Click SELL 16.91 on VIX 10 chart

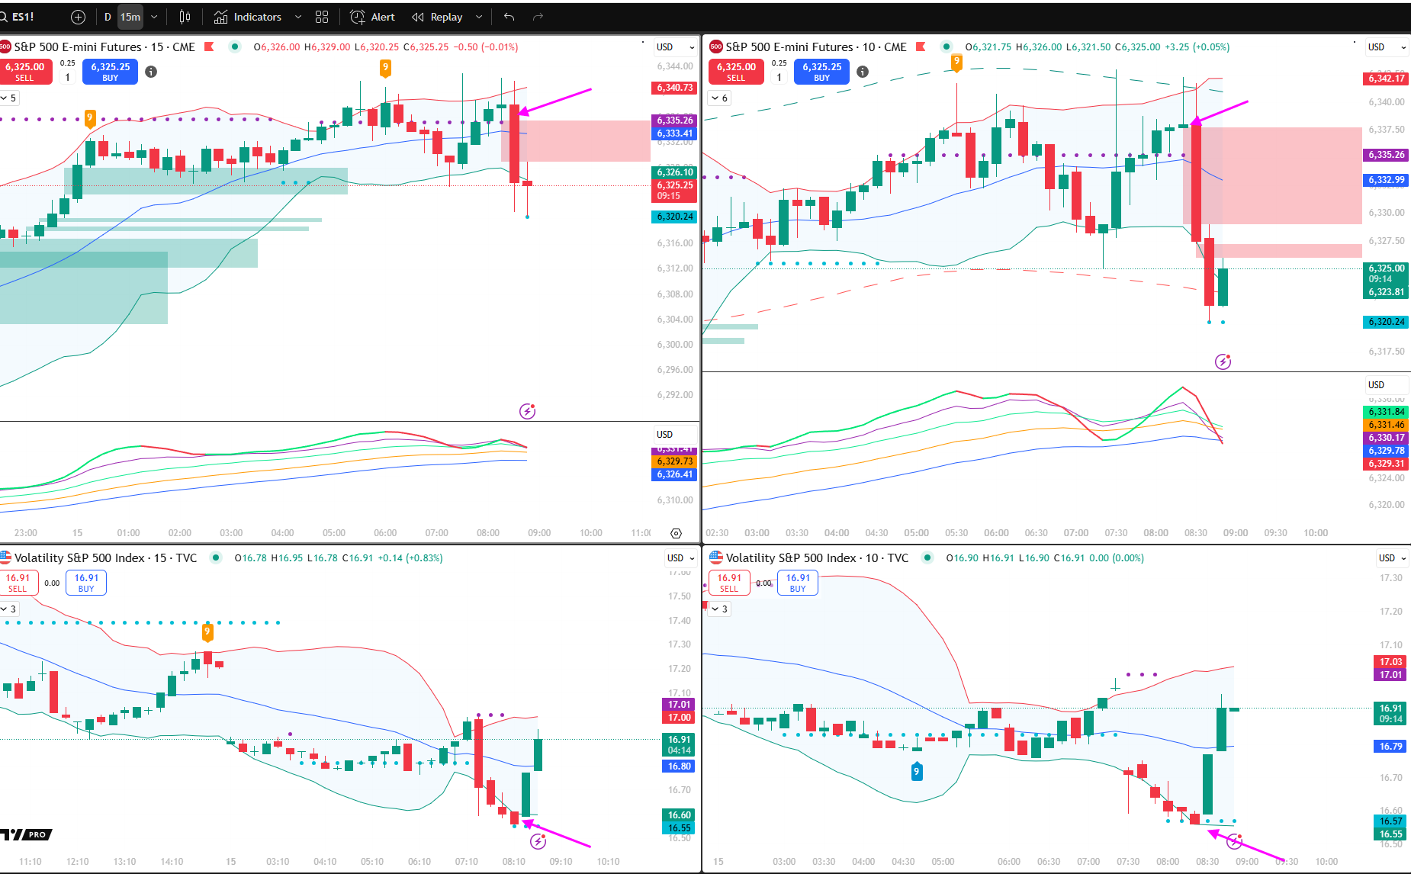[729, 583]
